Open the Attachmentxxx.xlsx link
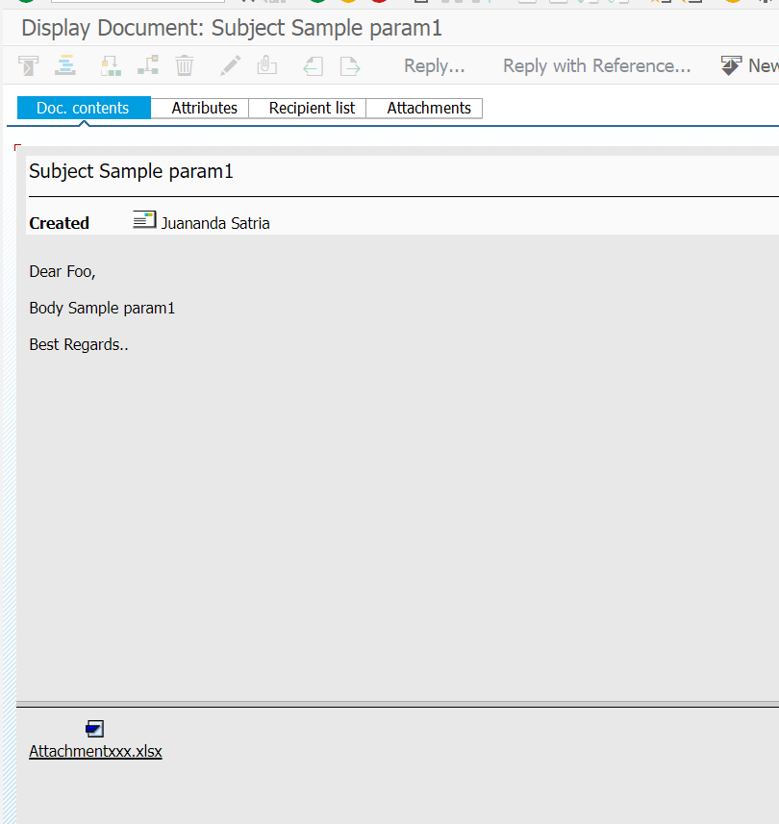 pyautogui.click(x=95, y=752)
